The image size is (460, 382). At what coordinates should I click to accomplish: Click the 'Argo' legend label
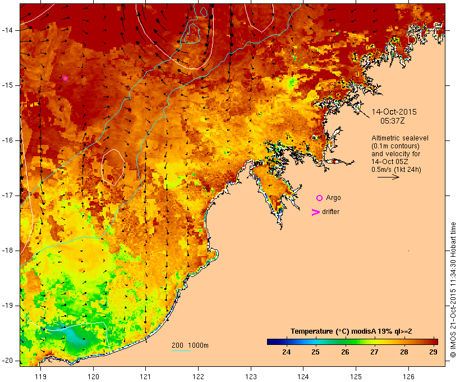pyautogui.click(x=334, y=198)
